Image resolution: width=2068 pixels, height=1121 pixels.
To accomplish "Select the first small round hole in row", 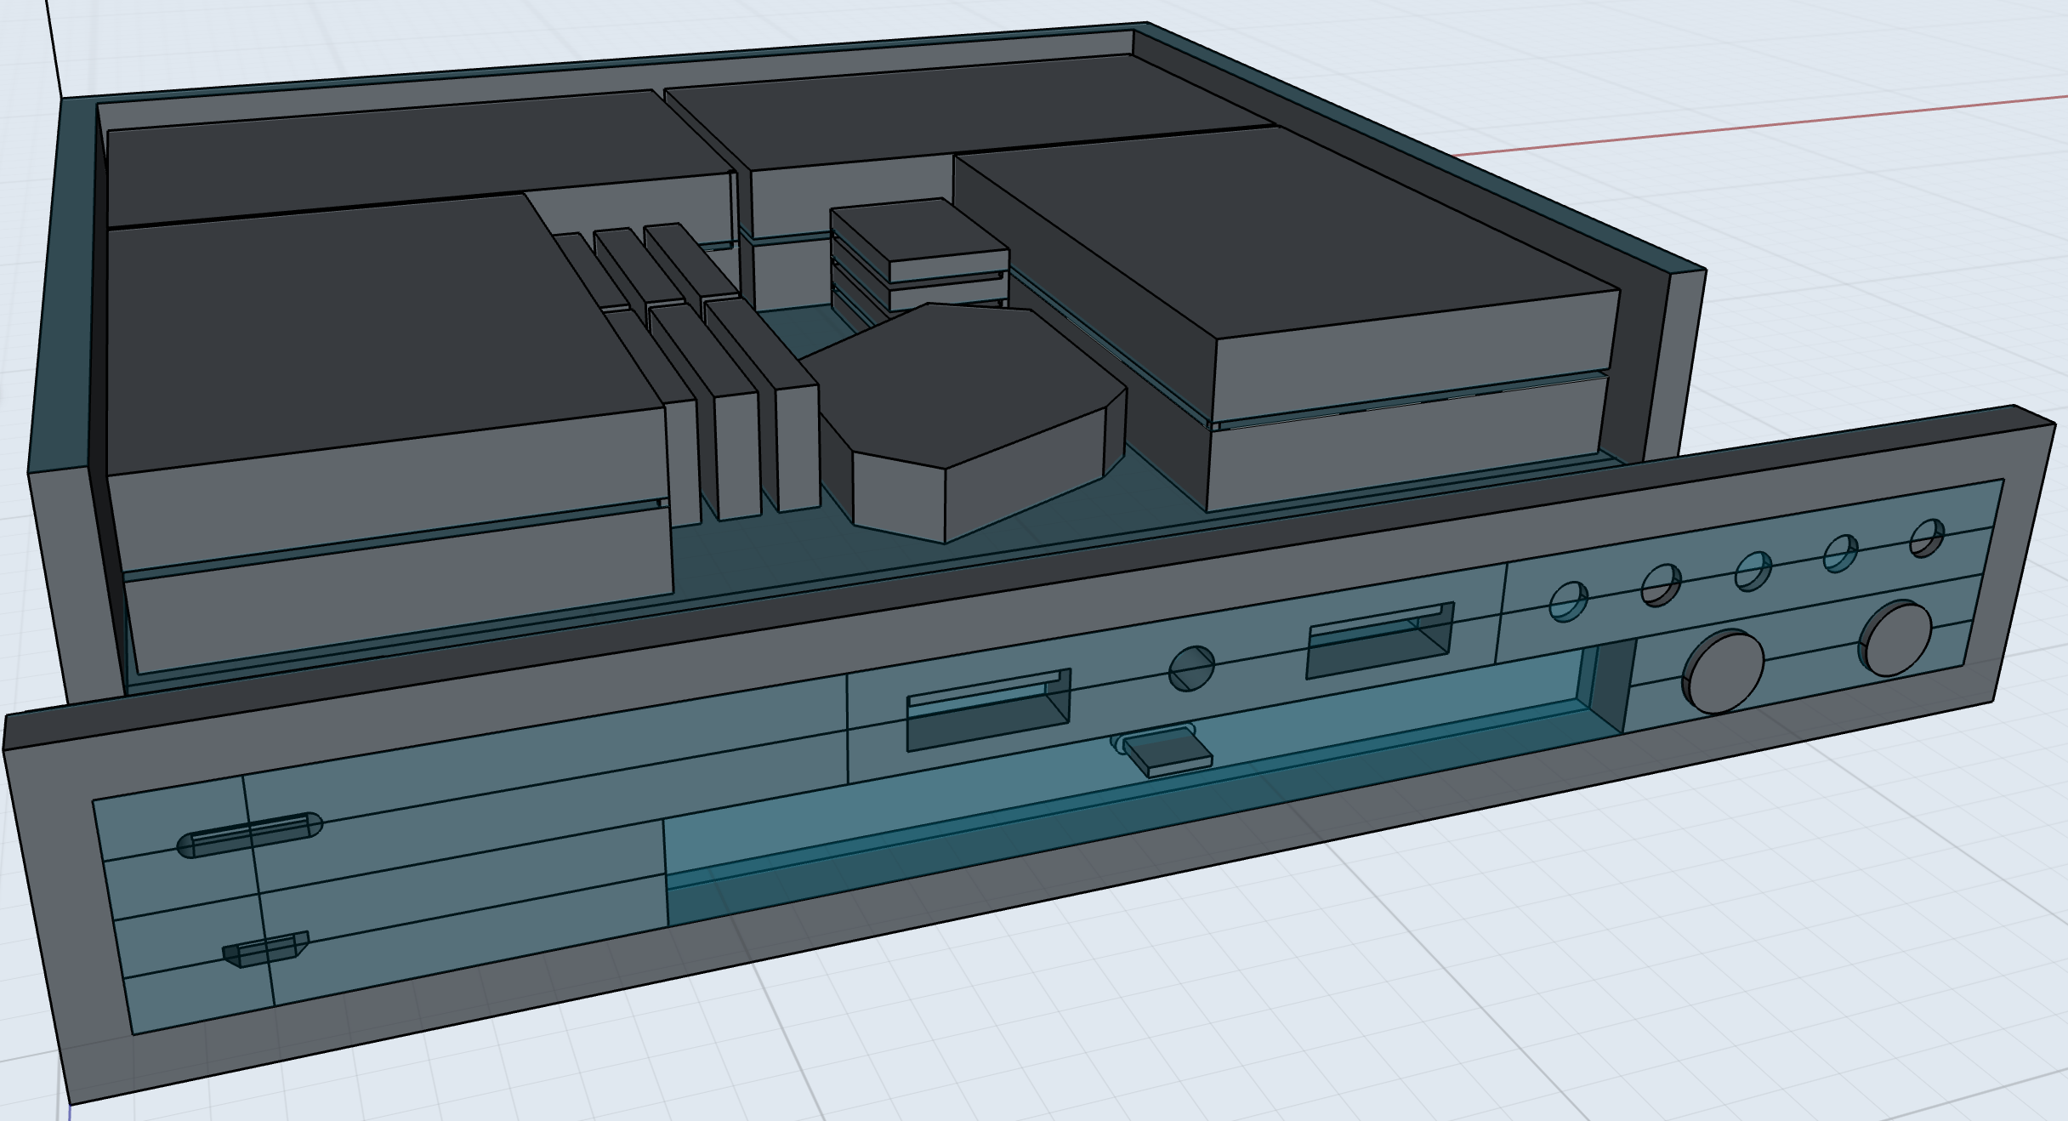I will pyautogui.click(x=1568, y=601).
